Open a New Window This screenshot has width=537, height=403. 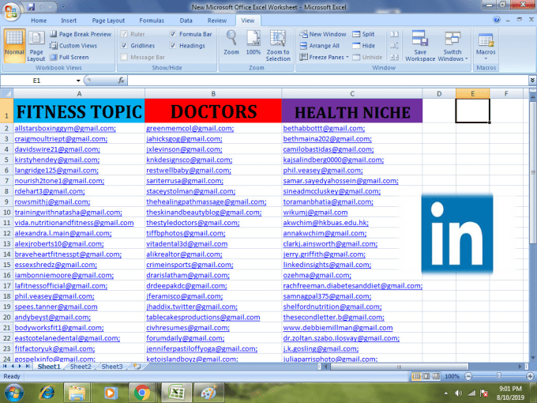pos(322,35)
